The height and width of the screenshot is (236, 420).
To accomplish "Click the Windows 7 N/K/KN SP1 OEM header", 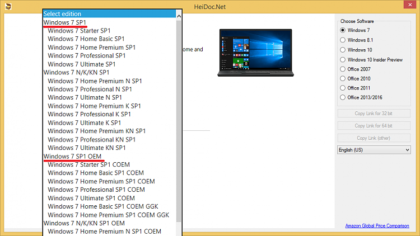I will pos(84,223).
